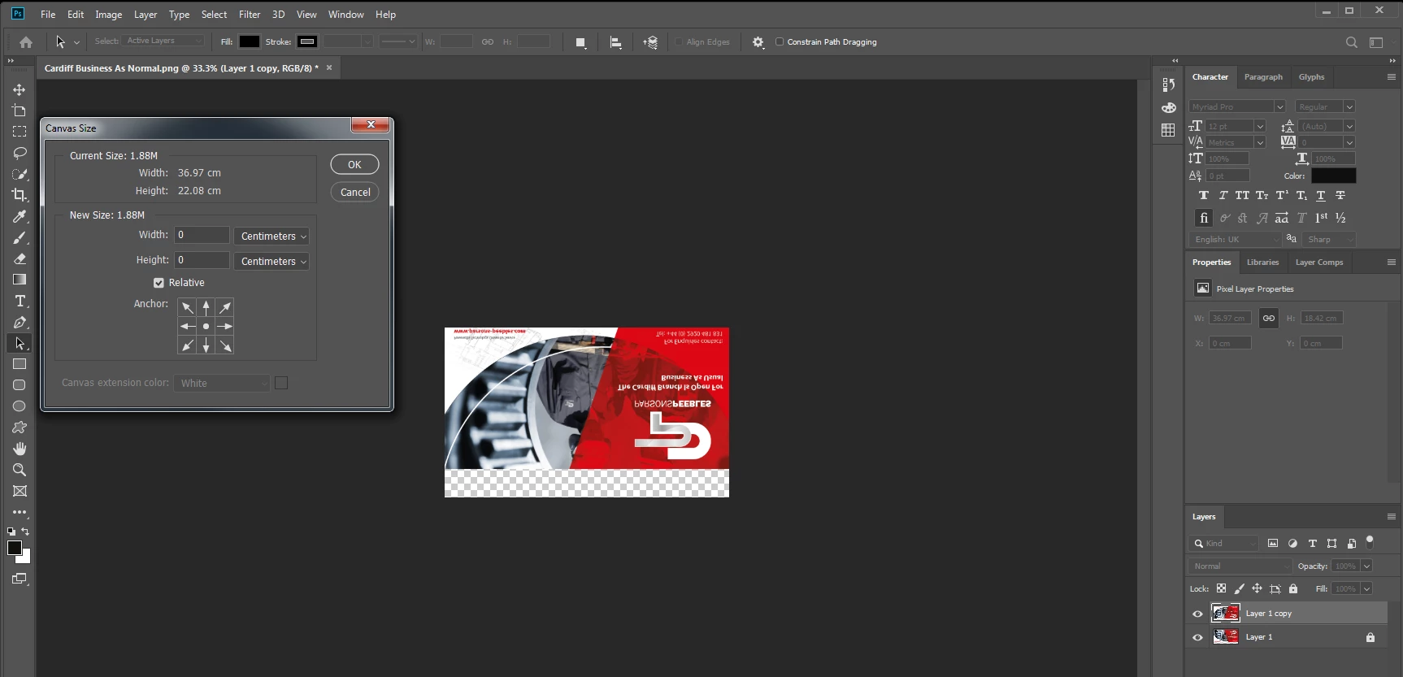Viewport: 1403px width, 677px height.
Task: Enable Constrain Path Dragging
Action: pyautogui.click(x=780, y=41)
